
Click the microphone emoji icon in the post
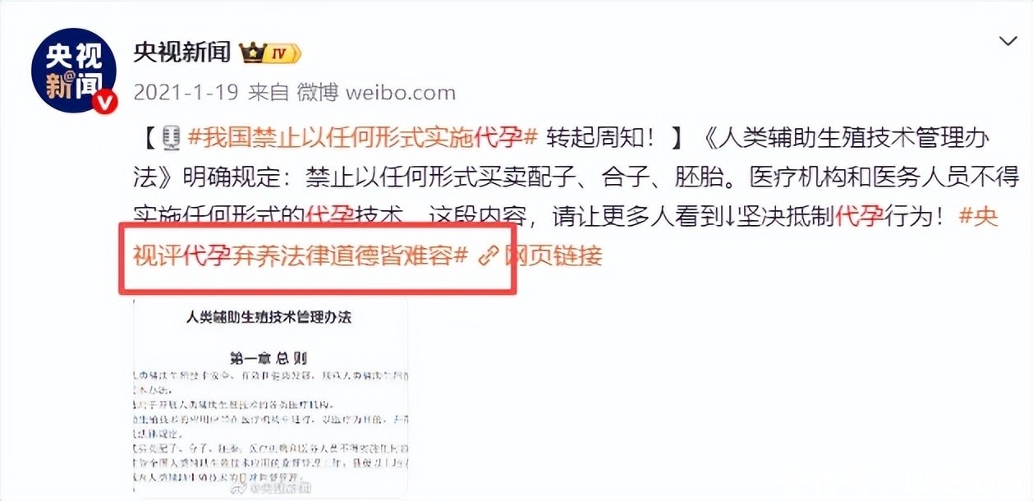171,138
